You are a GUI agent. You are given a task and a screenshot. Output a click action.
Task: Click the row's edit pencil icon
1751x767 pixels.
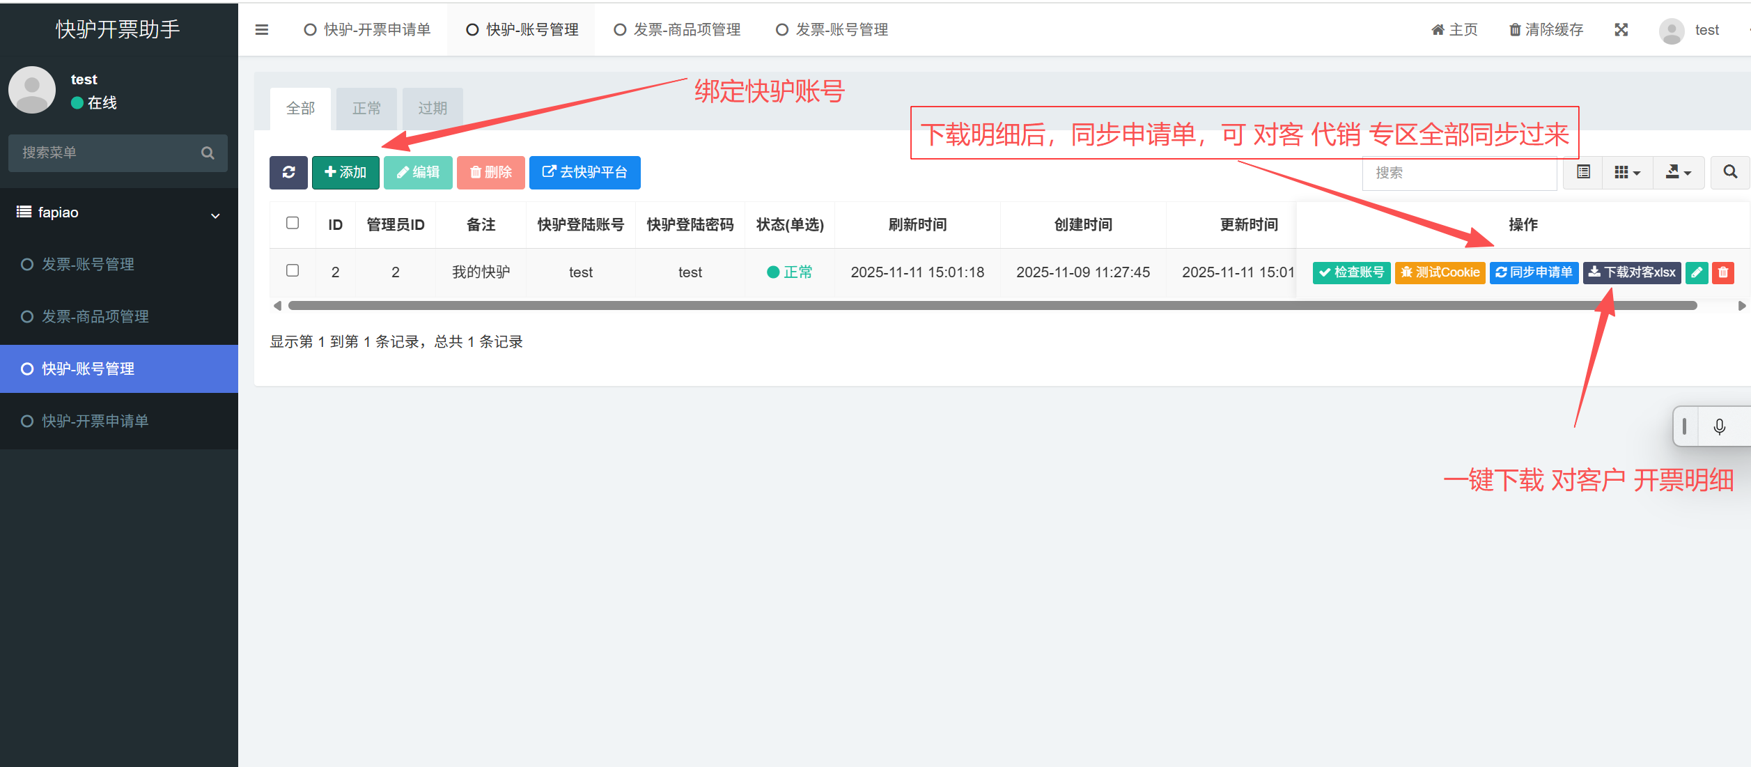[x=1696, y=272]
